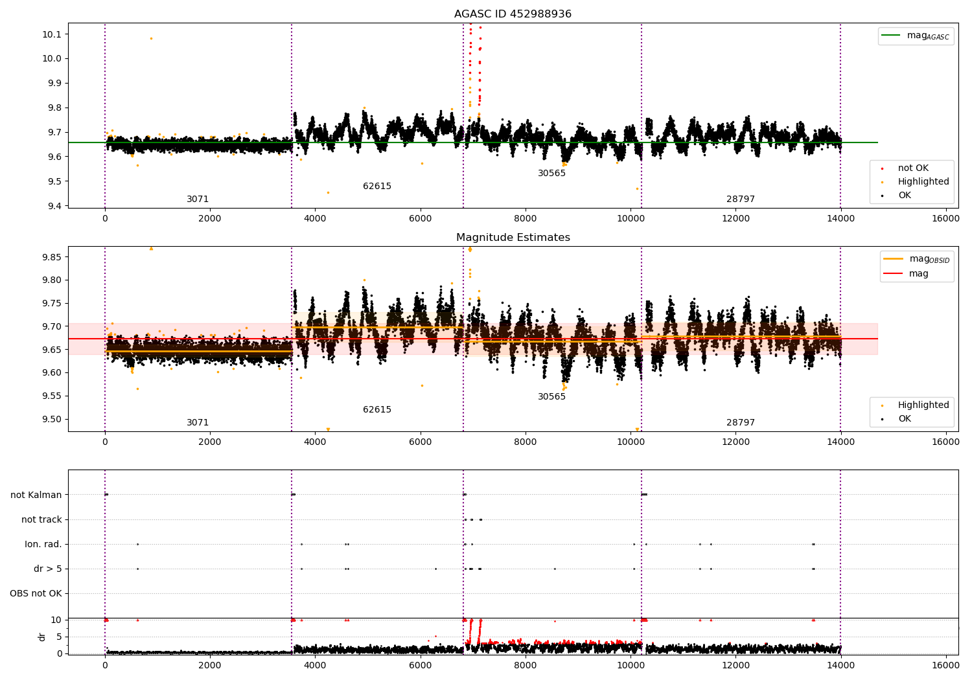Screen dimensions: 972x680
Task: Click x-axis tick '14000' in bottom plot
Action: pyautogui.click(x=840, y=665)
